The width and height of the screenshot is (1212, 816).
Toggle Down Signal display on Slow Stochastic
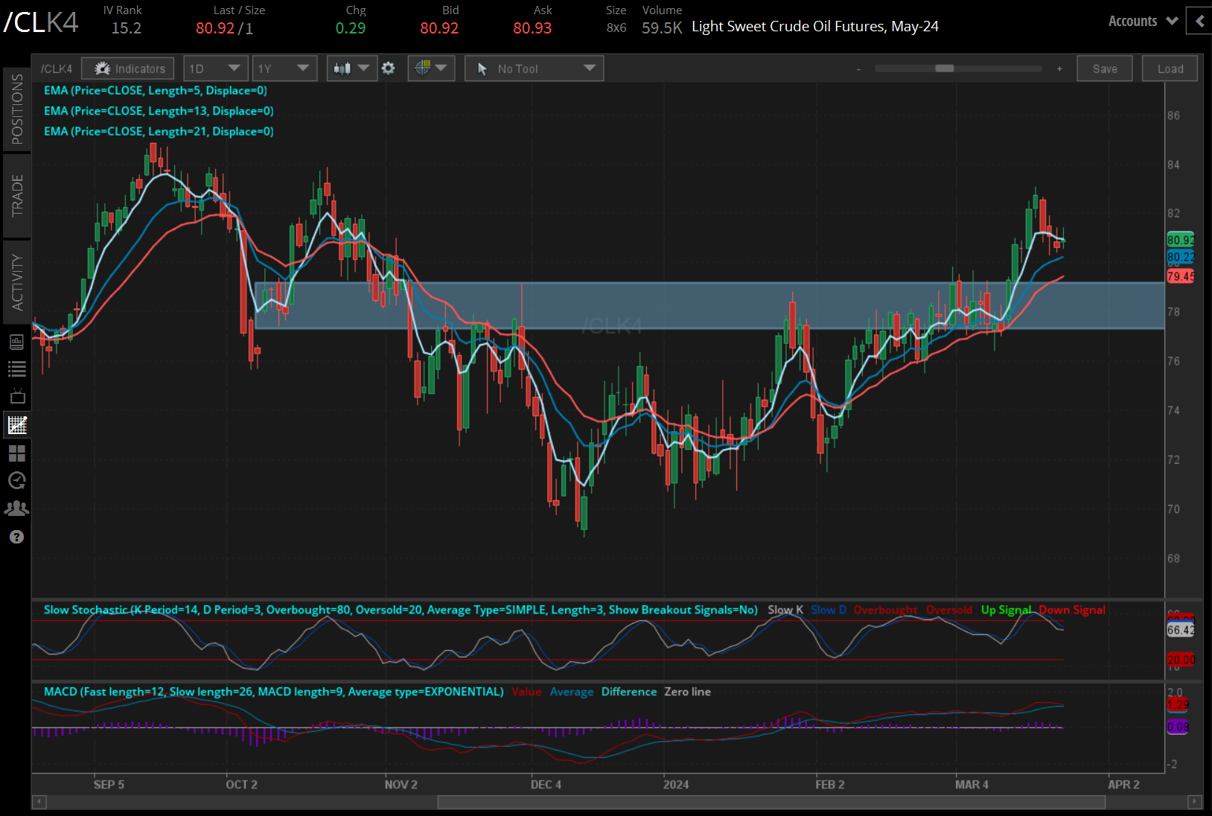click(x=1072, y=610)
